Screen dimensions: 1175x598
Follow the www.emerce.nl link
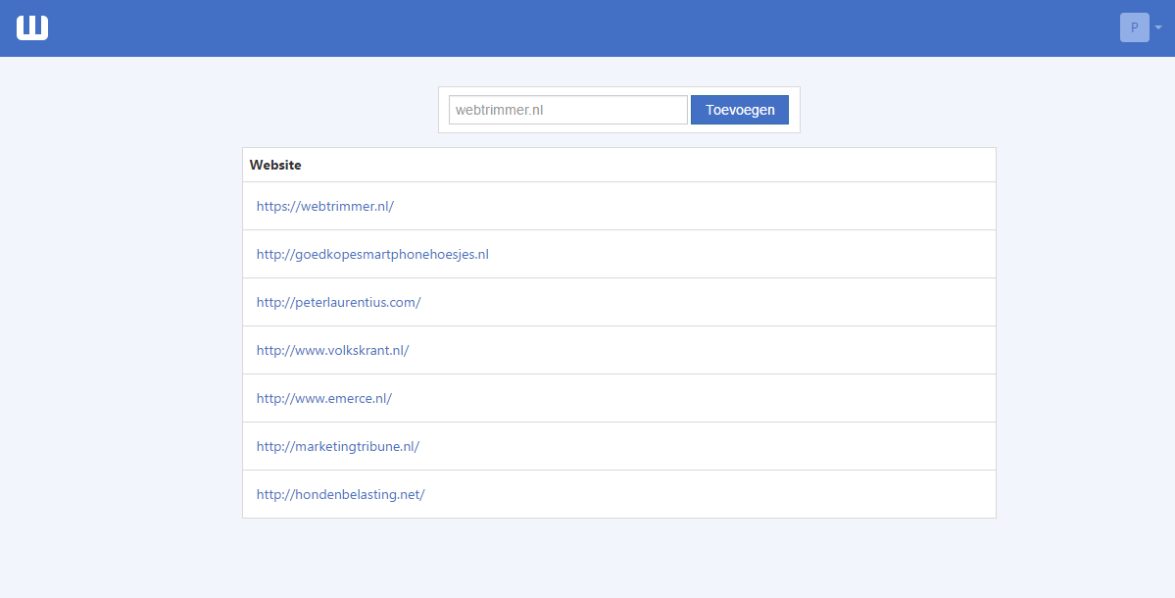323,398
